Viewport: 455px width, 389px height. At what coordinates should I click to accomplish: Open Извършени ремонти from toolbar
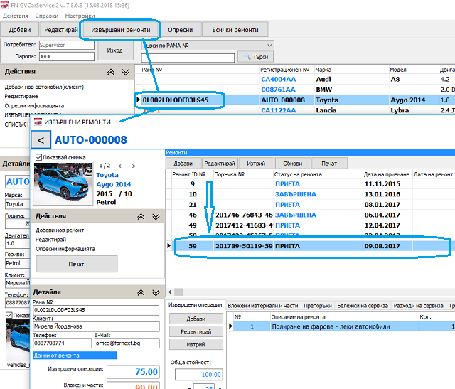tap(121, 30)
